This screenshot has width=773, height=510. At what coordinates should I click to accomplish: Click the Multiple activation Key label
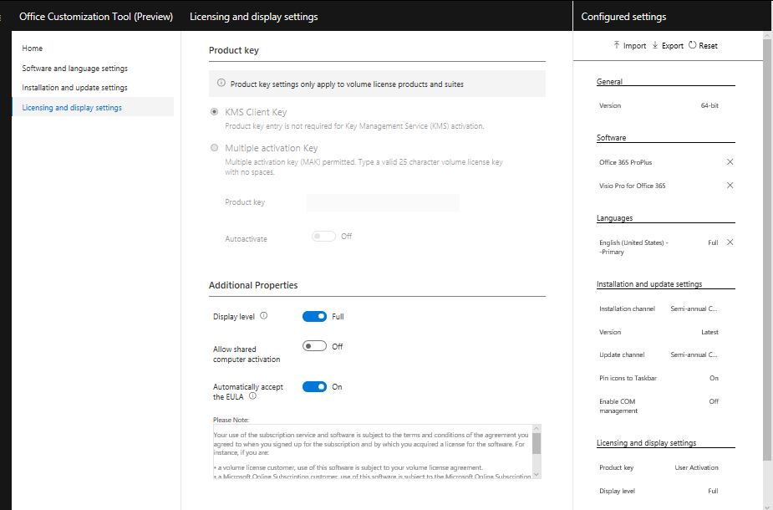271,148
